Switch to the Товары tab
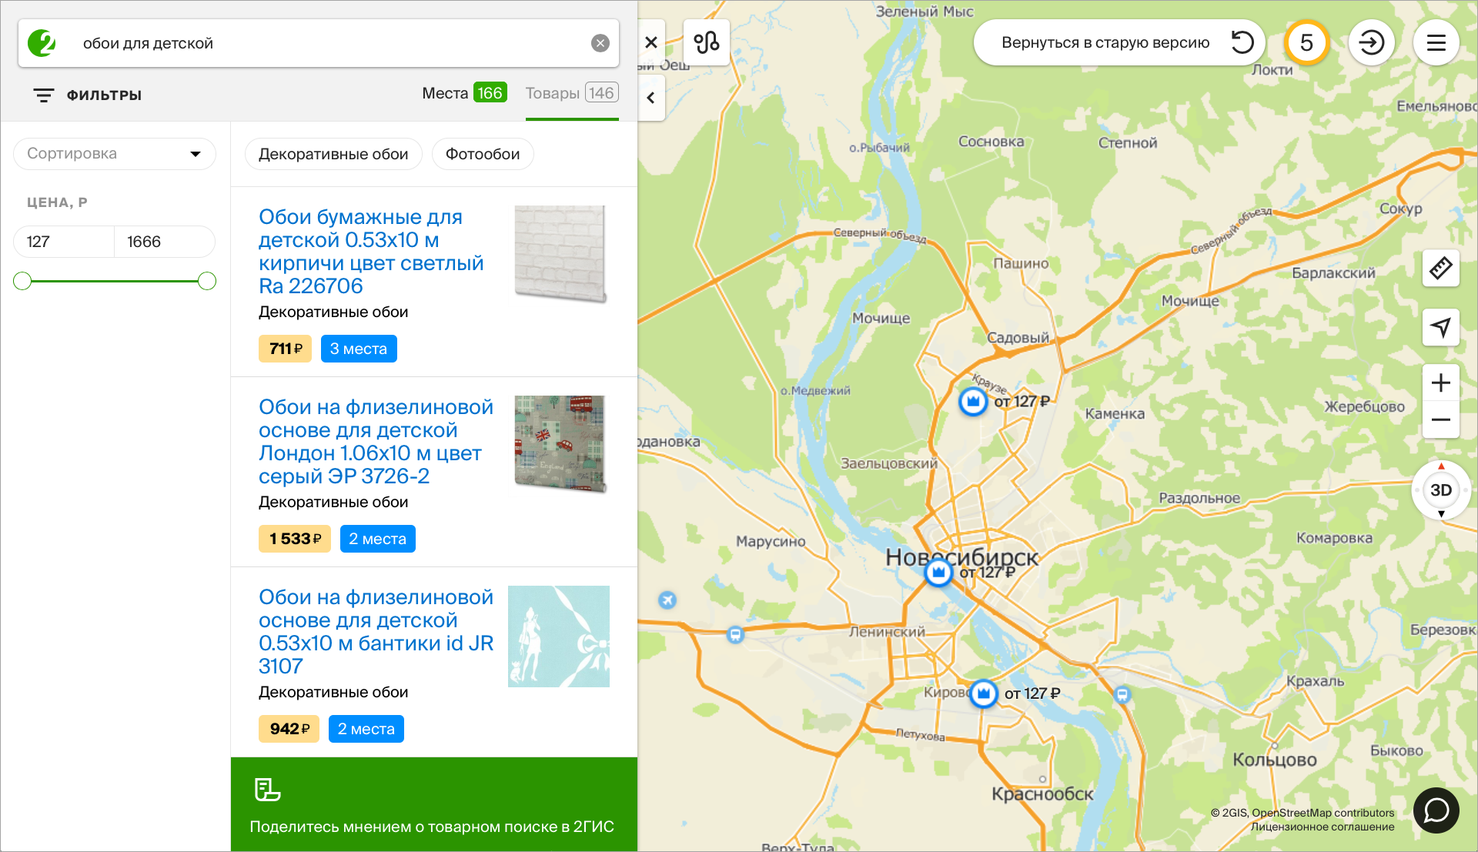This screenshot has height=852, width=1478. tap(571, 93)
